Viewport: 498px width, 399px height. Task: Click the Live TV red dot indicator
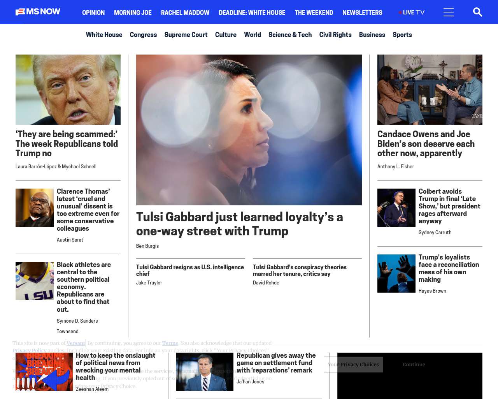[x=400, y=12]
